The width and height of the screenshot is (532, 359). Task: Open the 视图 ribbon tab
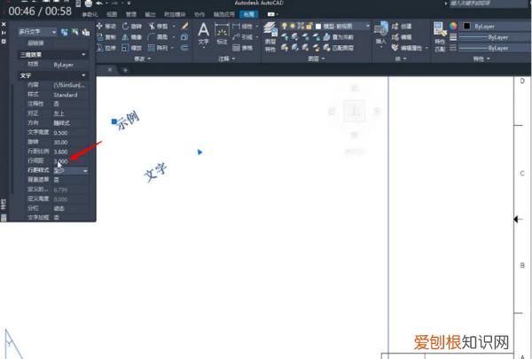[112, 14]
